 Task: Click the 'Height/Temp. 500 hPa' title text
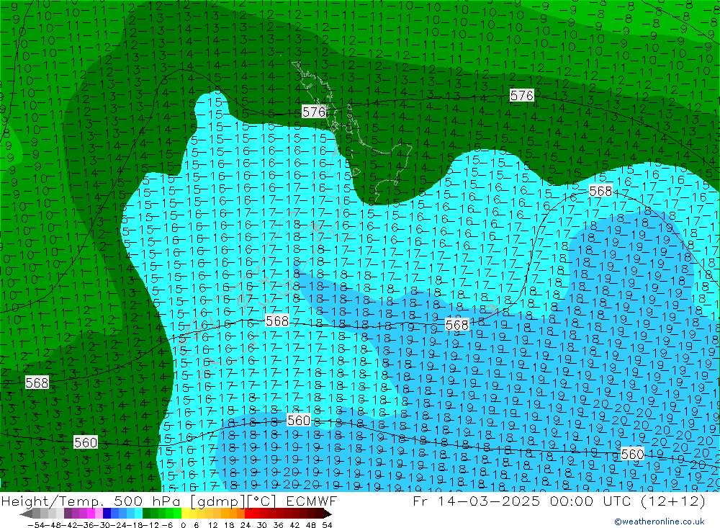coord(91,501)
